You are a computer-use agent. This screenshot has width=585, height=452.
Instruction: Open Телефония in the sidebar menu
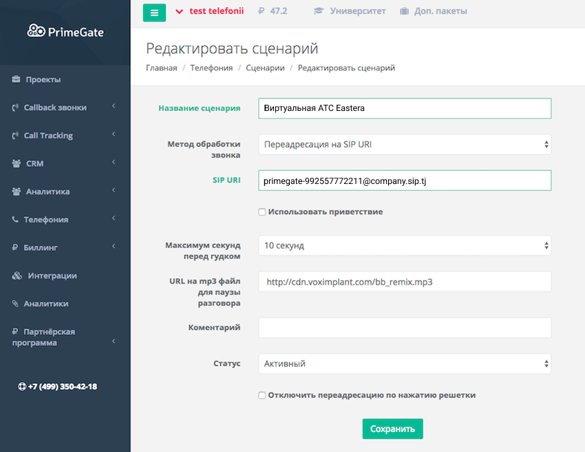tap(47, 220)
